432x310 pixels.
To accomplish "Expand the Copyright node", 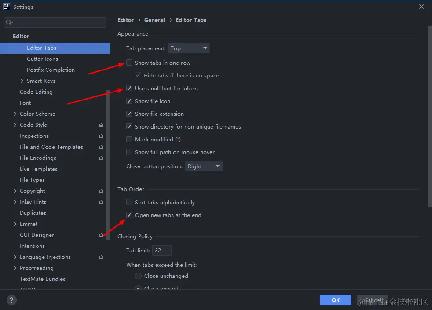I will coord(15,191).
